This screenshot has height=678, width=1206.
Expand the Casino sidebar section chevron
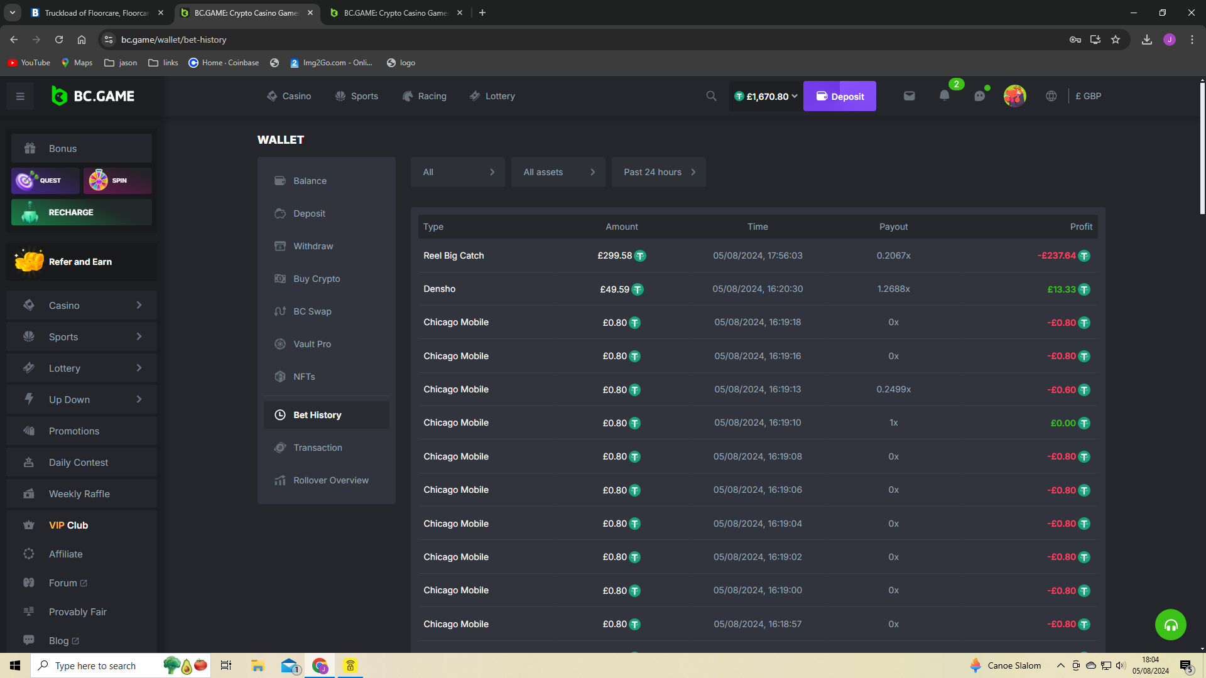point(139,305)
